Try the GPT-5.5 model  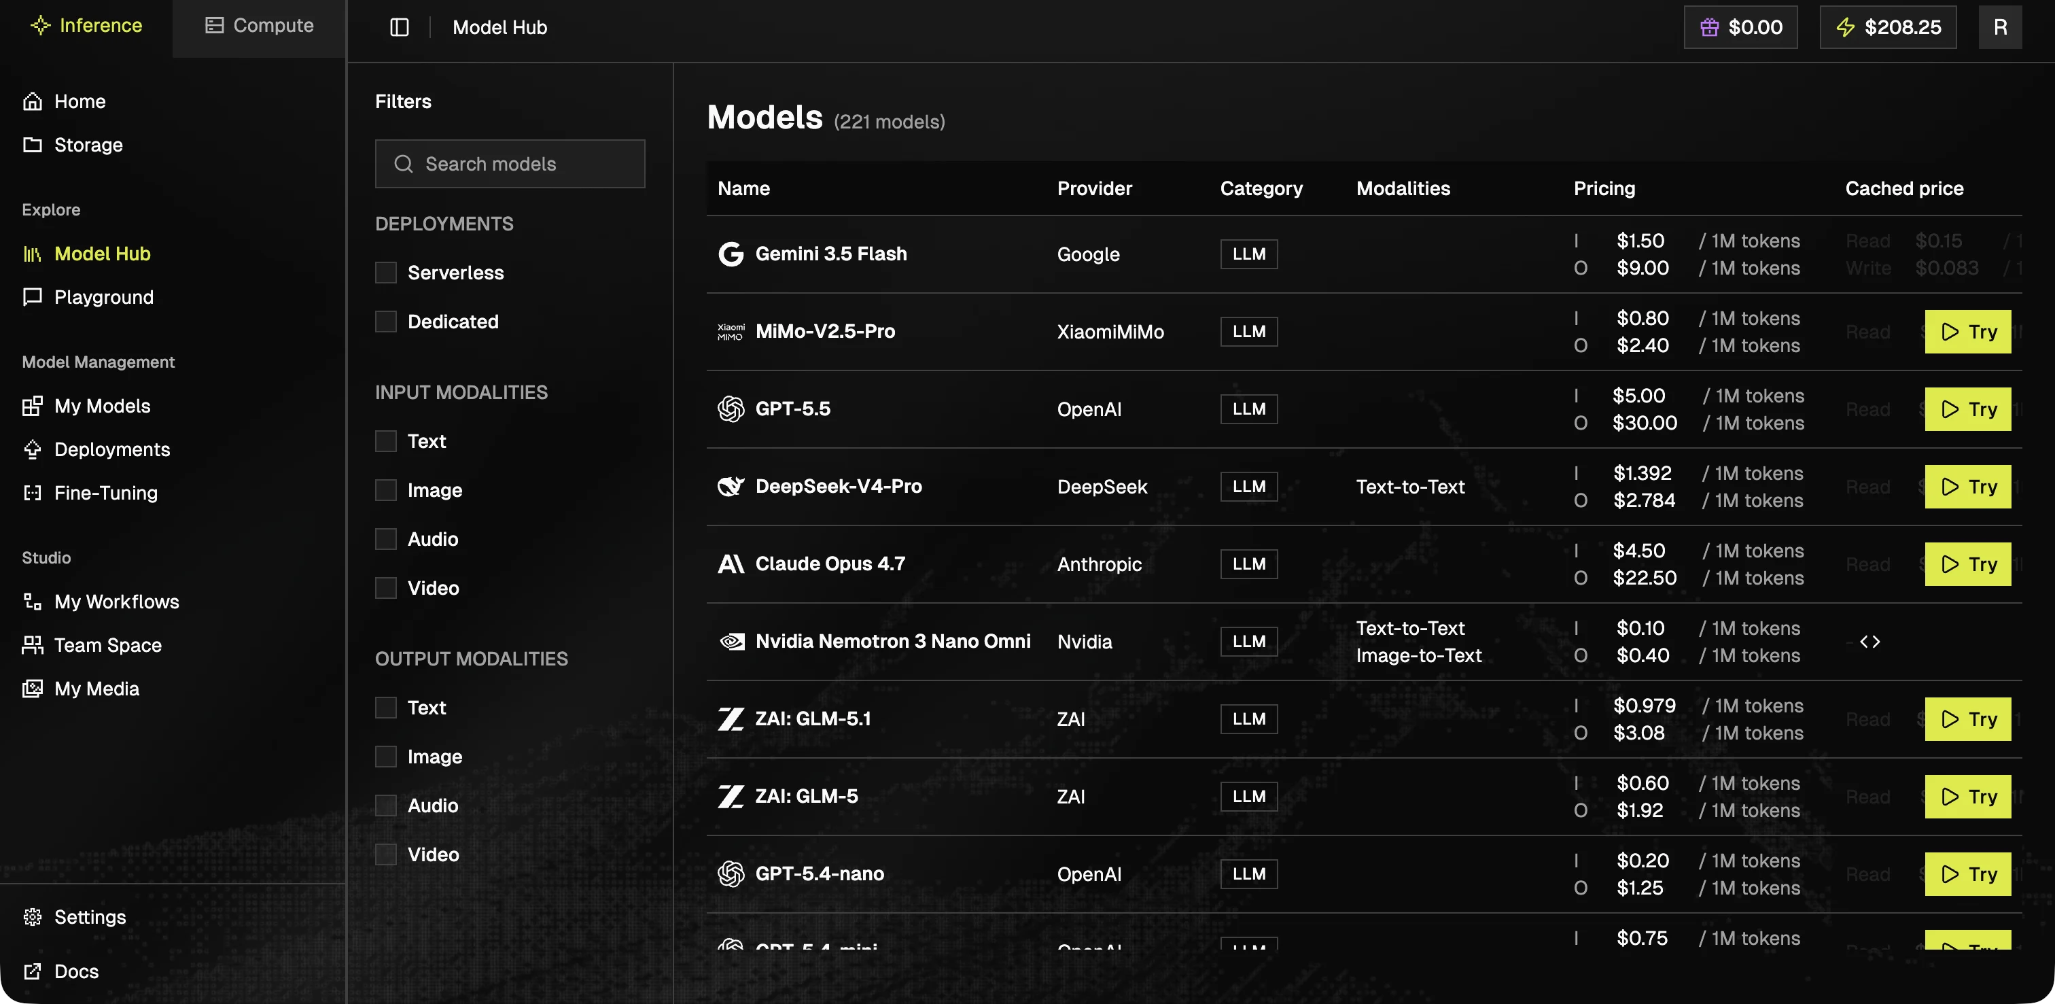click(x=1967, y=409)
